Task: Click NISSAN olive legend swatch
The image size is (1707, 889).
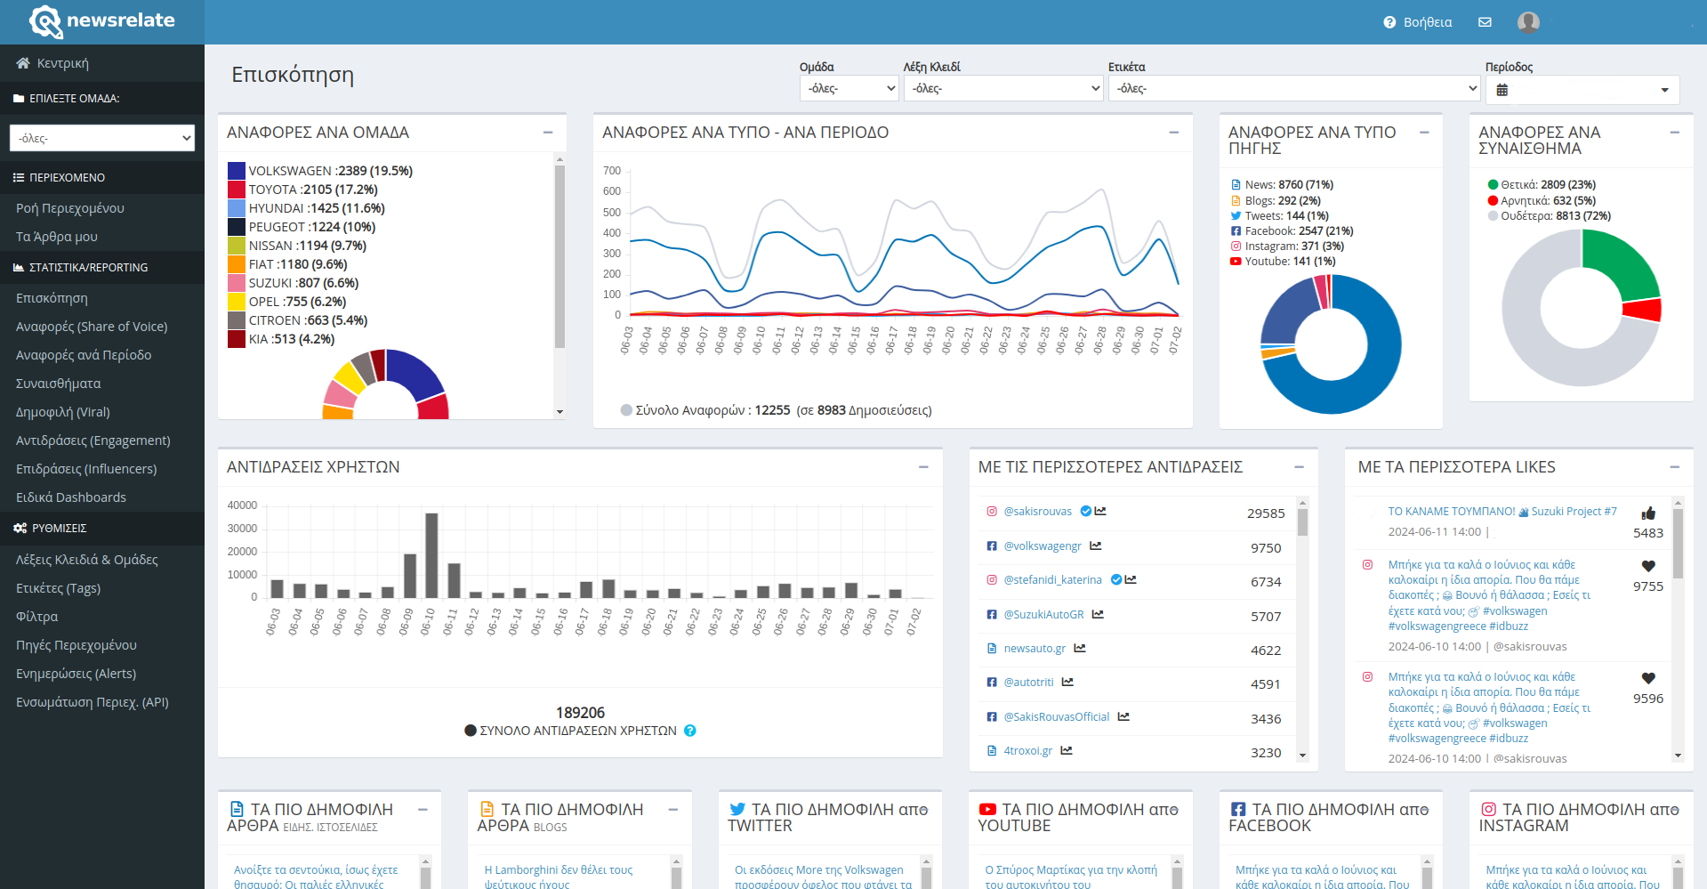Action: (x=237, y=246)
